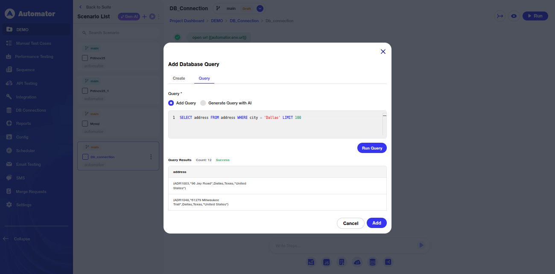
Task: Switch to the Query tab
Action: click(204, 78)
